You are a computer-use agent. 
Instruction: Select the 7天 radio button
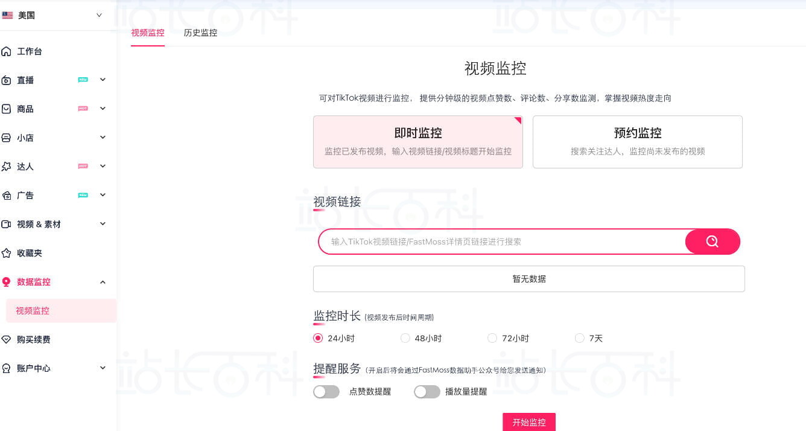tap(580, 338)
